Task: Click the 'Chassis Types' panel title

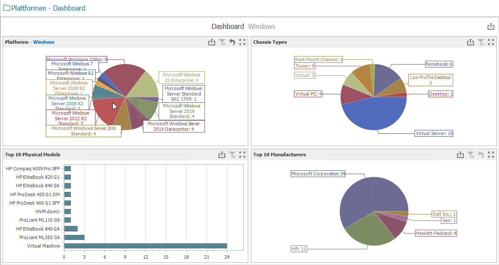Action: click(x=270, y=42)
